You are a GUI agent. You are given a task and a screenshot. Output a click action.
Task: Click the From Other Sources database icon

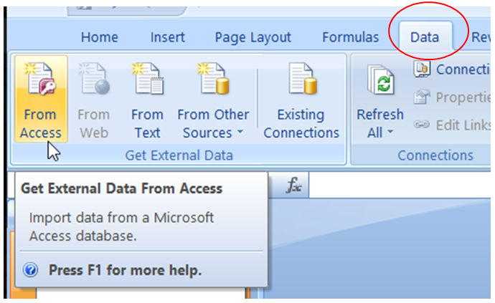pos(213,79)
